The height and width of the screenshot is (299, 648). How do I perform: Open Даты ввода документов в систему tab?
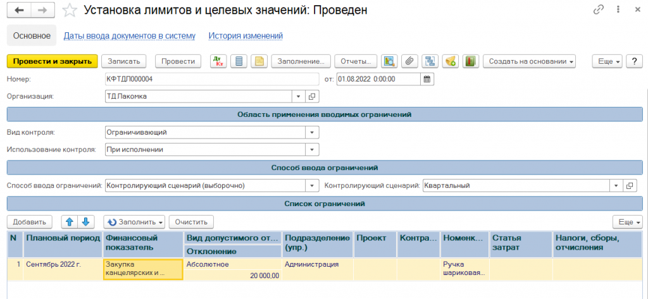tap(129, 36)
